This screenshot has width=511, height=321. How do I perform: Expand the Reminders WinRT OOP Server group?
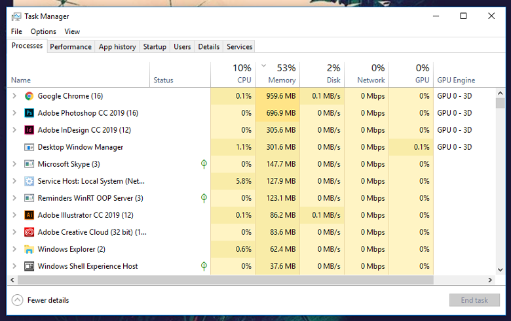[x=14, y=198]
